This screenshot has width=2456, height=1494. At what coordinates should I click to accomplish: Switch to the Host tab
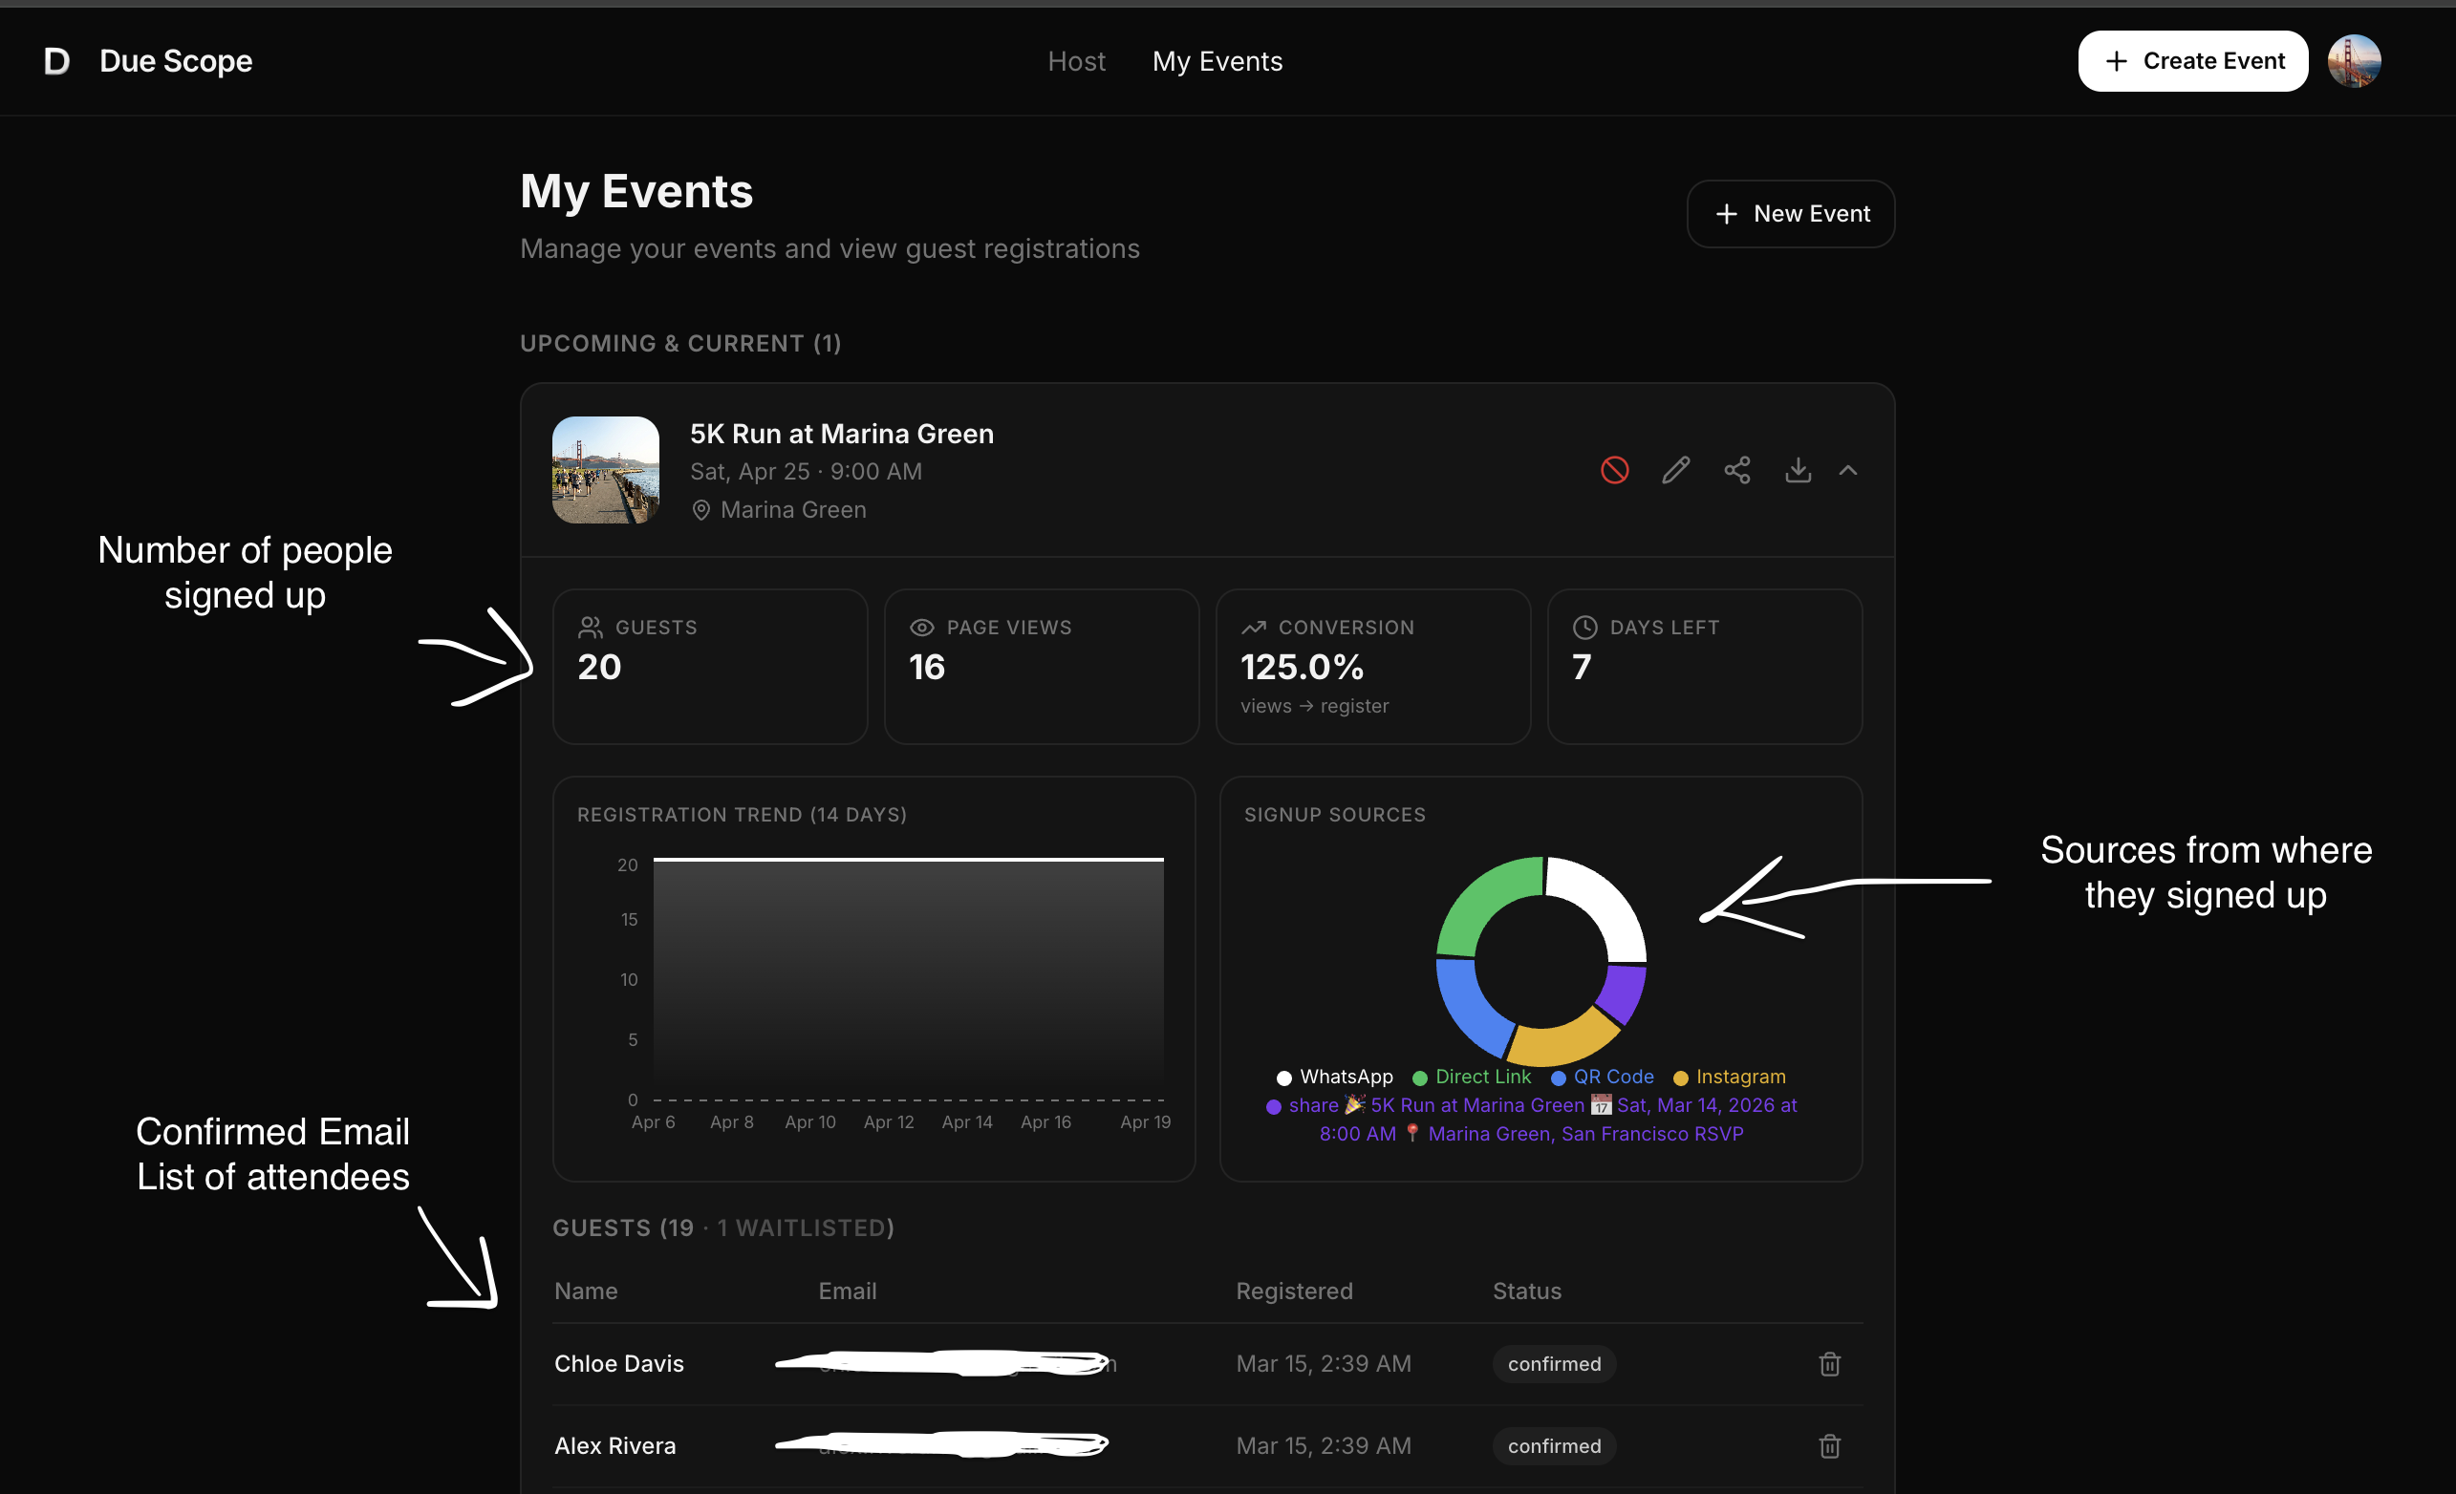[1075, 62]
